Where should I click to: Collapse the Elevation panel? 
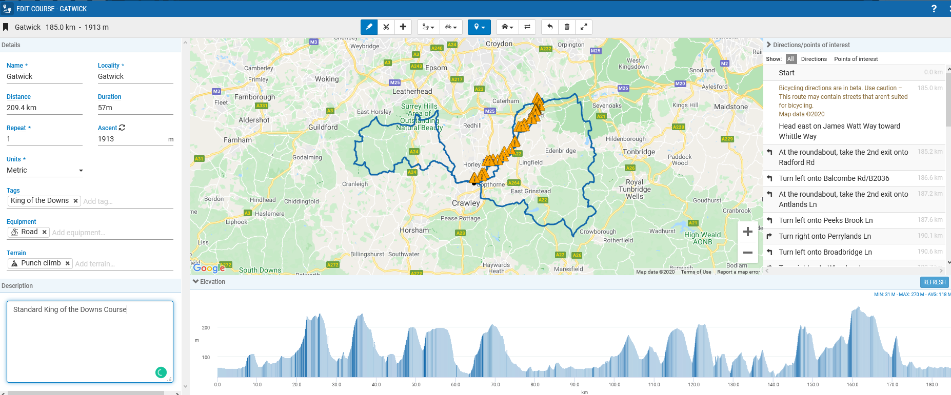tap(195, 281)
